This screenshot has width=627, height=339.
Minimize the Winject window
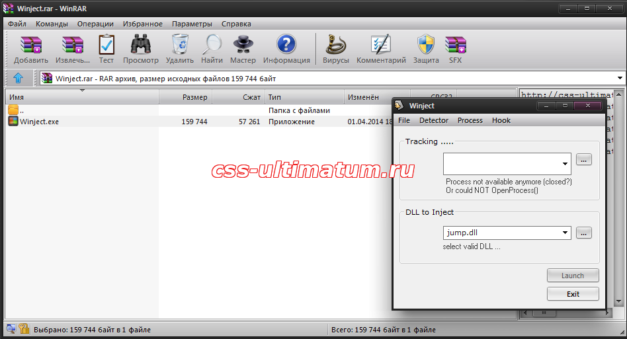[546, 106]
